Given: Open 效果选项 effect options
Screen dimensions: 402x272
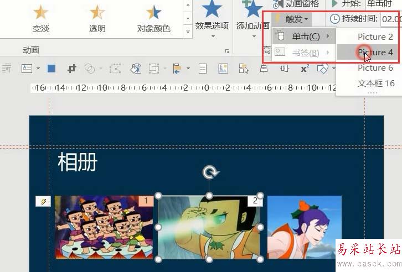Looking at the screenshot, I should coord(212,19).
